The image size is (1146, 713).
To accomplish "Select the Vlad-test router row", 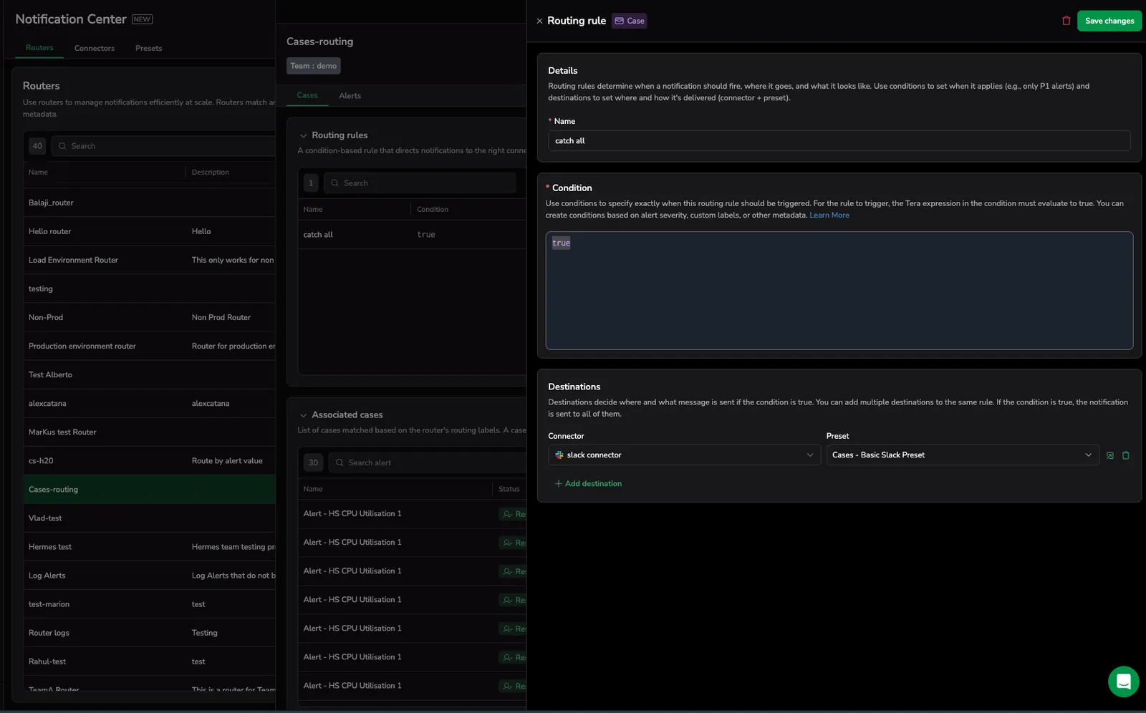I will (x=149, y=518).
